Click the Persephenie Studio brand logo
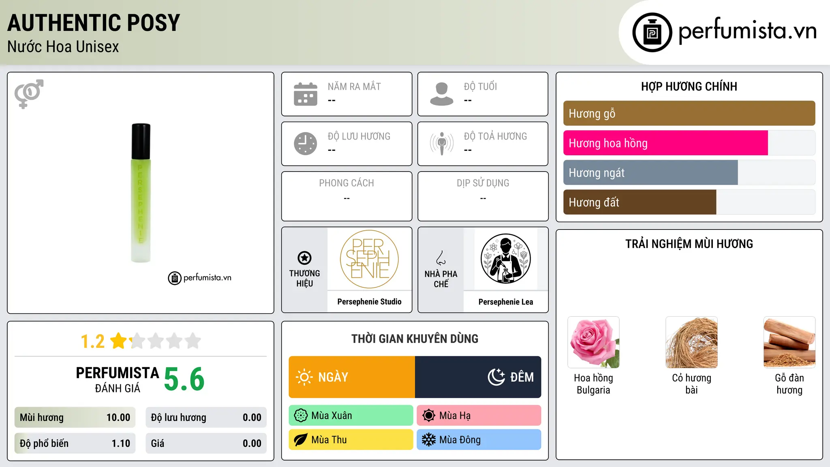 [x=369, y=259]
